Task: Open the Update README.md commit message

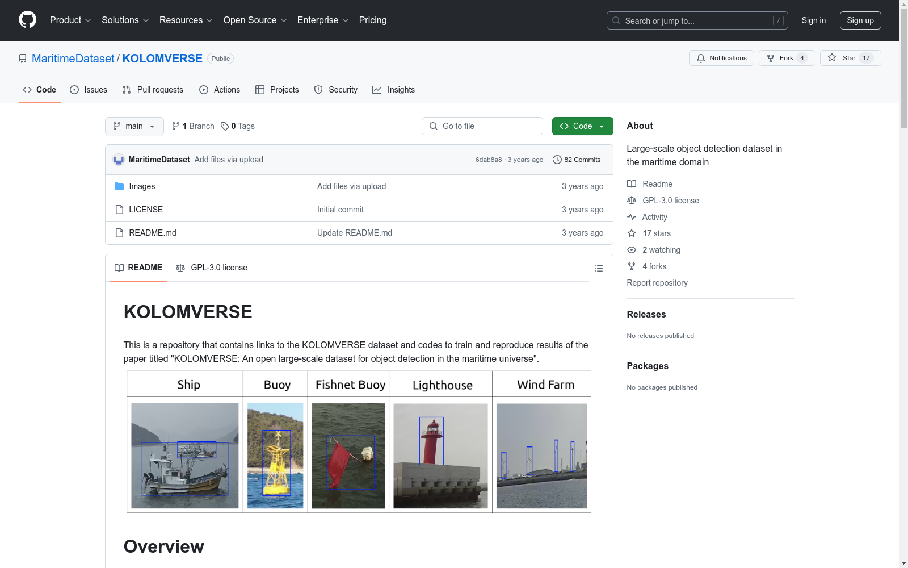Action: tap(355, 233)
